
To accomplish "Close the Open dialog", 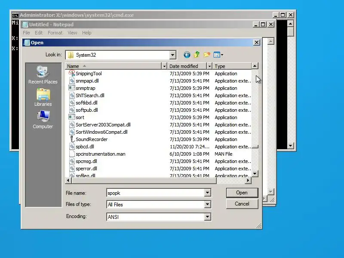I will (x=257, y=43).
